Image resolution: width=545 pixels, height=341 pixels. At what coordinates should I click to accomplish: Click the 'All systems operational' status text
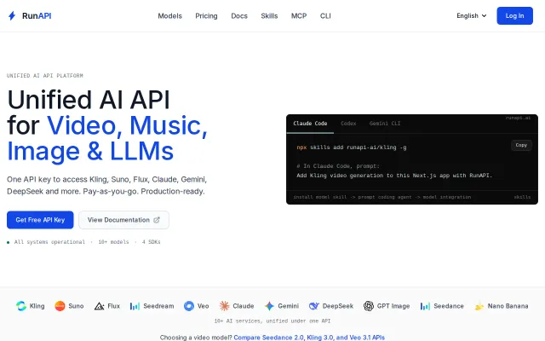point(49,242)
